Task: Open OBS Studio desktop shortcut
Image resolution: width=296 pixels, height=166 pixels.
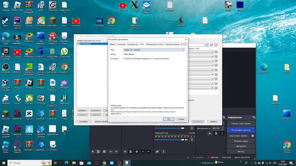Action: pyautogui.click(x=6, y=68)
